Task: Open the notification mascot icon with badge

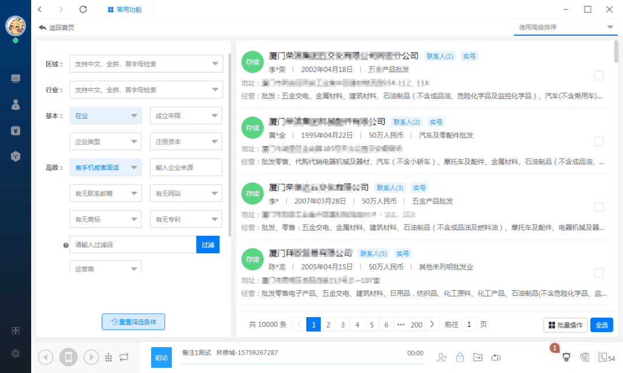Action: [566, 357]
